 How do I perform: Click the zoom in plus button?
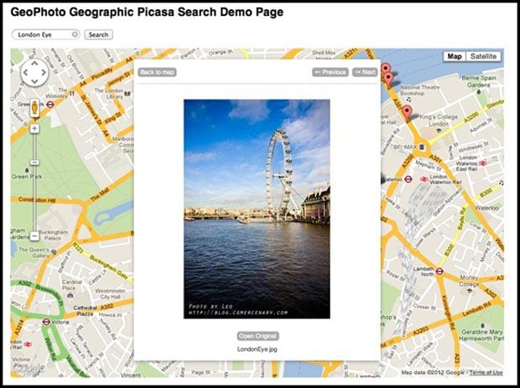tap(34, 128)
